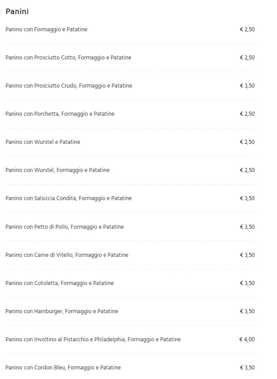
Task: Choose Panino con Petto di Pollo
Action: (64, 227)
